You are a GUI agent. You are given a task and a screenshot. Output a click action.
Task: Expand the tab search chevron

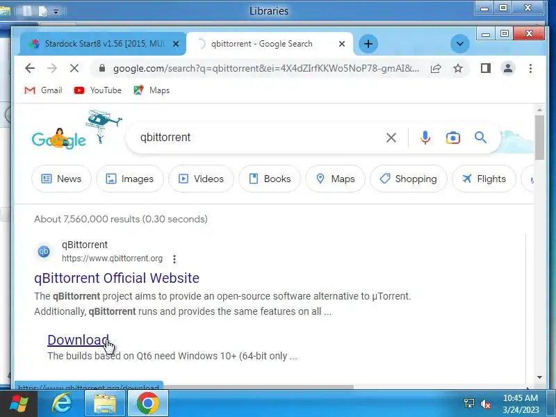click(460, 44)
